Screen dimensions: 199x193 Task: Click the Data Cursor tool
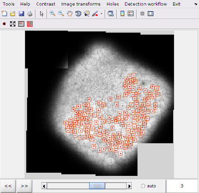click(87, 14)
